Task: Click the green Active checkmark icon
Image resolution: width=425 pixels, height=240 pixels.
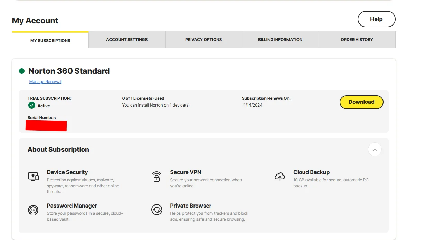Action: pos(32,105)
